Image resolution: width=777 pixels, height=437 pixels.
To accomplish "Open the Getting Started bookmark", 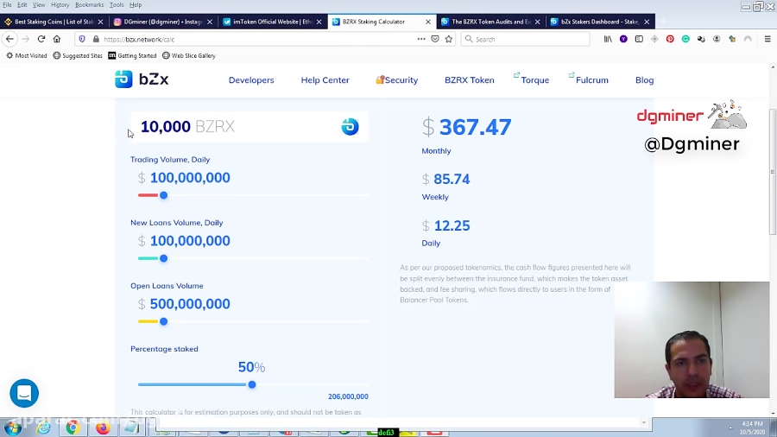I will (132, 55).
